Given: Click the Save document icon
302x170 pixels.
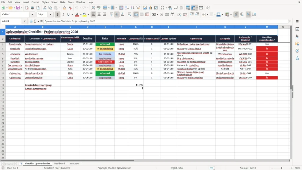Looking at the screenshot, I should (x=18, y=8).
